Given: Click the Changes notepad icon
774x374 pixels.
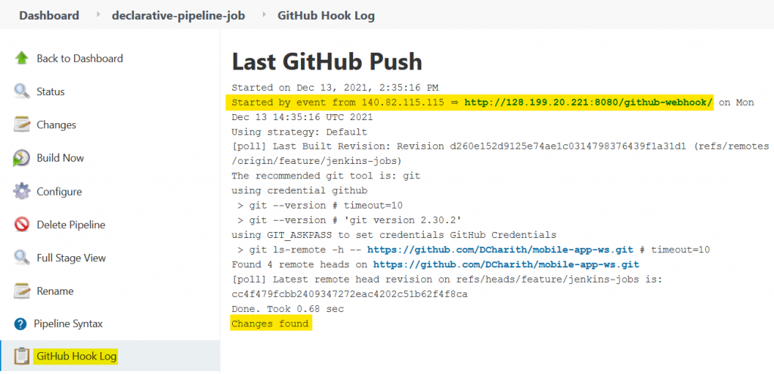Looking at the screenshot, I should 22,125.
